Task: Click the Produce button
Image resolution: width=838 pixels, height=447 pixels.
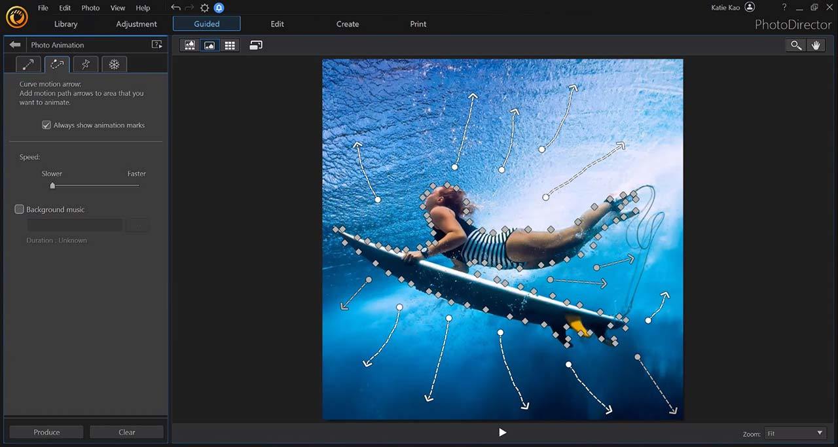Action: tap(46, 432)
